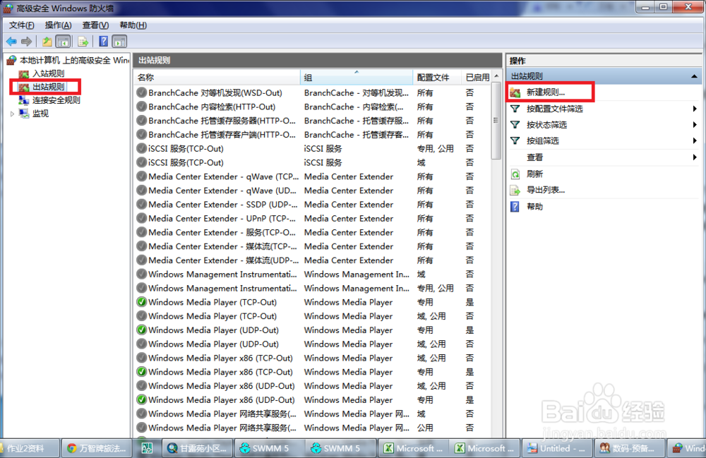Screen dimensions: 706x458
Task: Sort by the 已启用 column header
Action: (477, 78)
